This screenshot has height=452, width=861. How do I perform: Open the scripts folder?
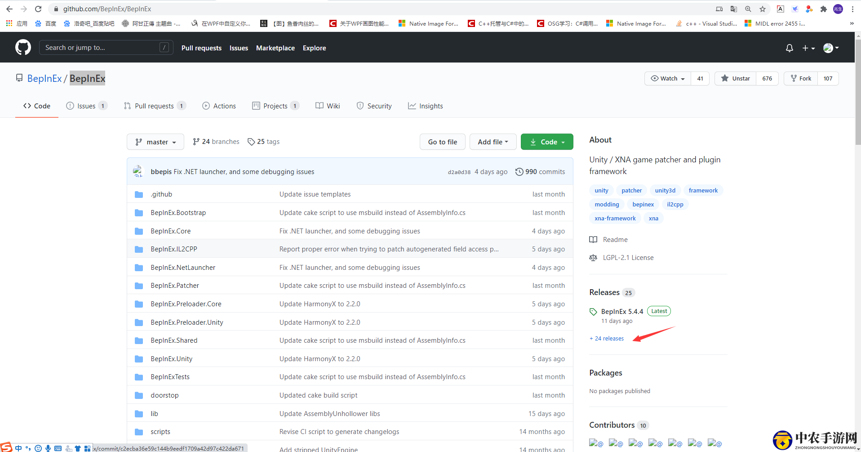(x=160, y=432)
